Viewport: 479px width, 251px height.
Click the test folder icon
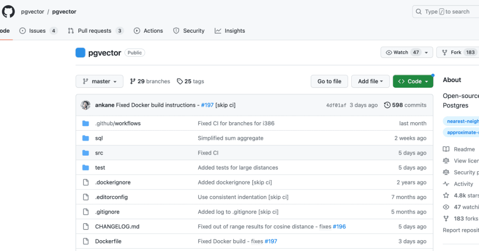coord(86,167)
